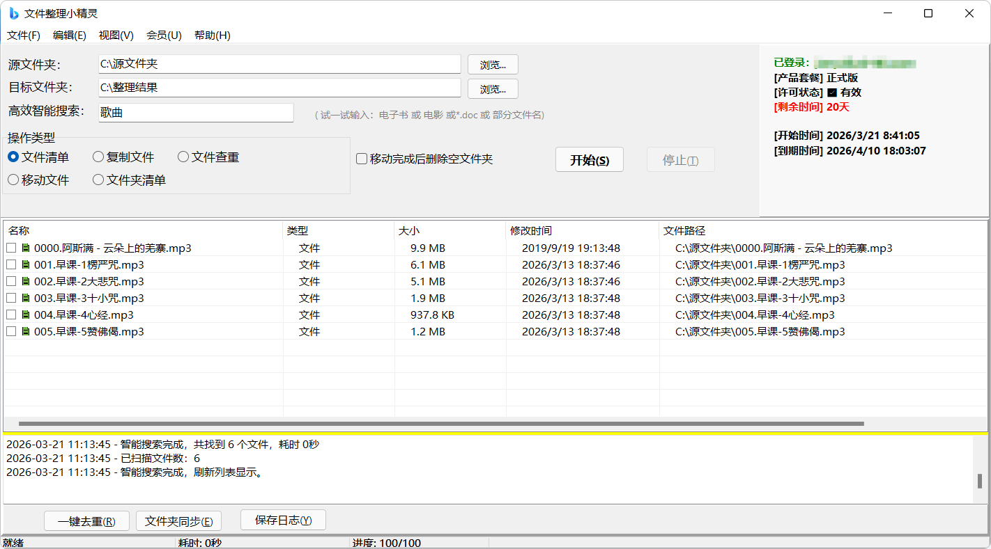Enable 移动完成后删除空文件夹 checkbox

point(362,159)
